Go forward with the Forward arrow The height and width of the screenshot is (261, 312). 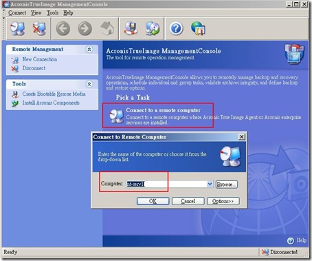[x=85, y=28]
